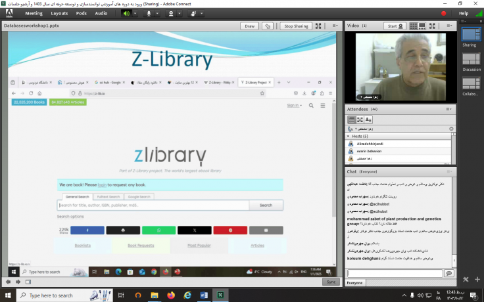This screenshot has height=302, width=484.
Task: Click the chat message input field
Action: click(395, 273)
